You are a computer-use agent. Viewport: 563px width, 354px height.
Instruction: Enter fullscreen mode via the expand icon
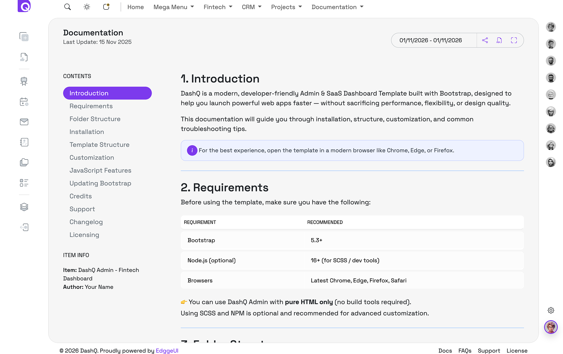[514, 40]
